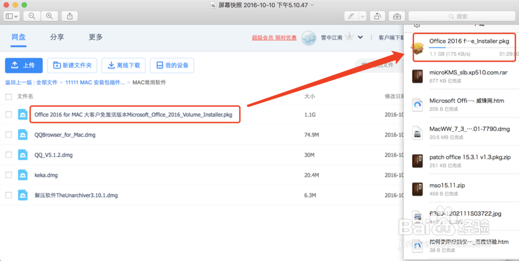This screenshot has height=261, width=519.
Task: Rotate the image with rotate button
Action: (x=377, y=16)
